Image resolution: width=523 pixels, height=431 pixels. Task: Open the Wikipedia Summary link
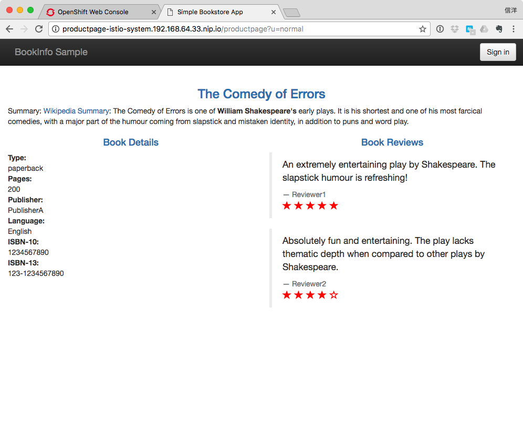(x=76, y=111)
